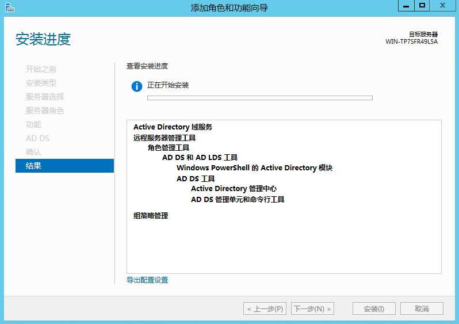
Task: Minimize the wizard window
Action: point(406,6)
